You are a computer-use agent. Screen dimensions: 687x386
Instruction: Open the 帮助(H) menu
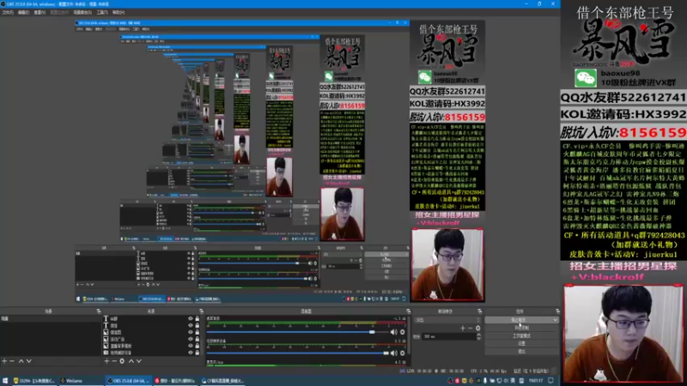pos(119,12)
